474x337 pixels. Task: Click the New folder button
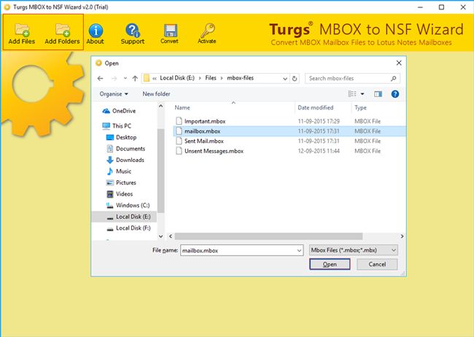(x=156, y=93)
